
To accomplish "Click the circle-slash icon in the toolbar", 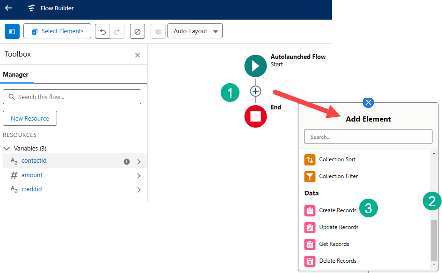I will (138, 31).
